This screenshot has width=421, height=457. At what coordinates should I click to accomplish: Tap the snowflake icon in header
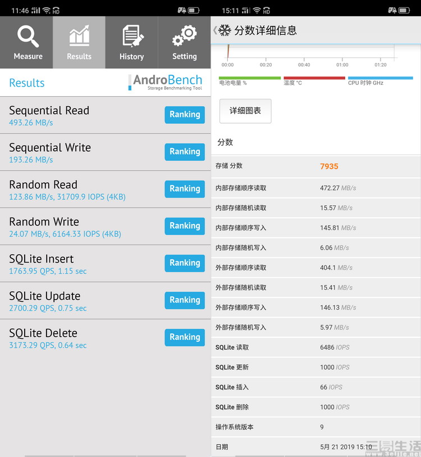point(225,30)
